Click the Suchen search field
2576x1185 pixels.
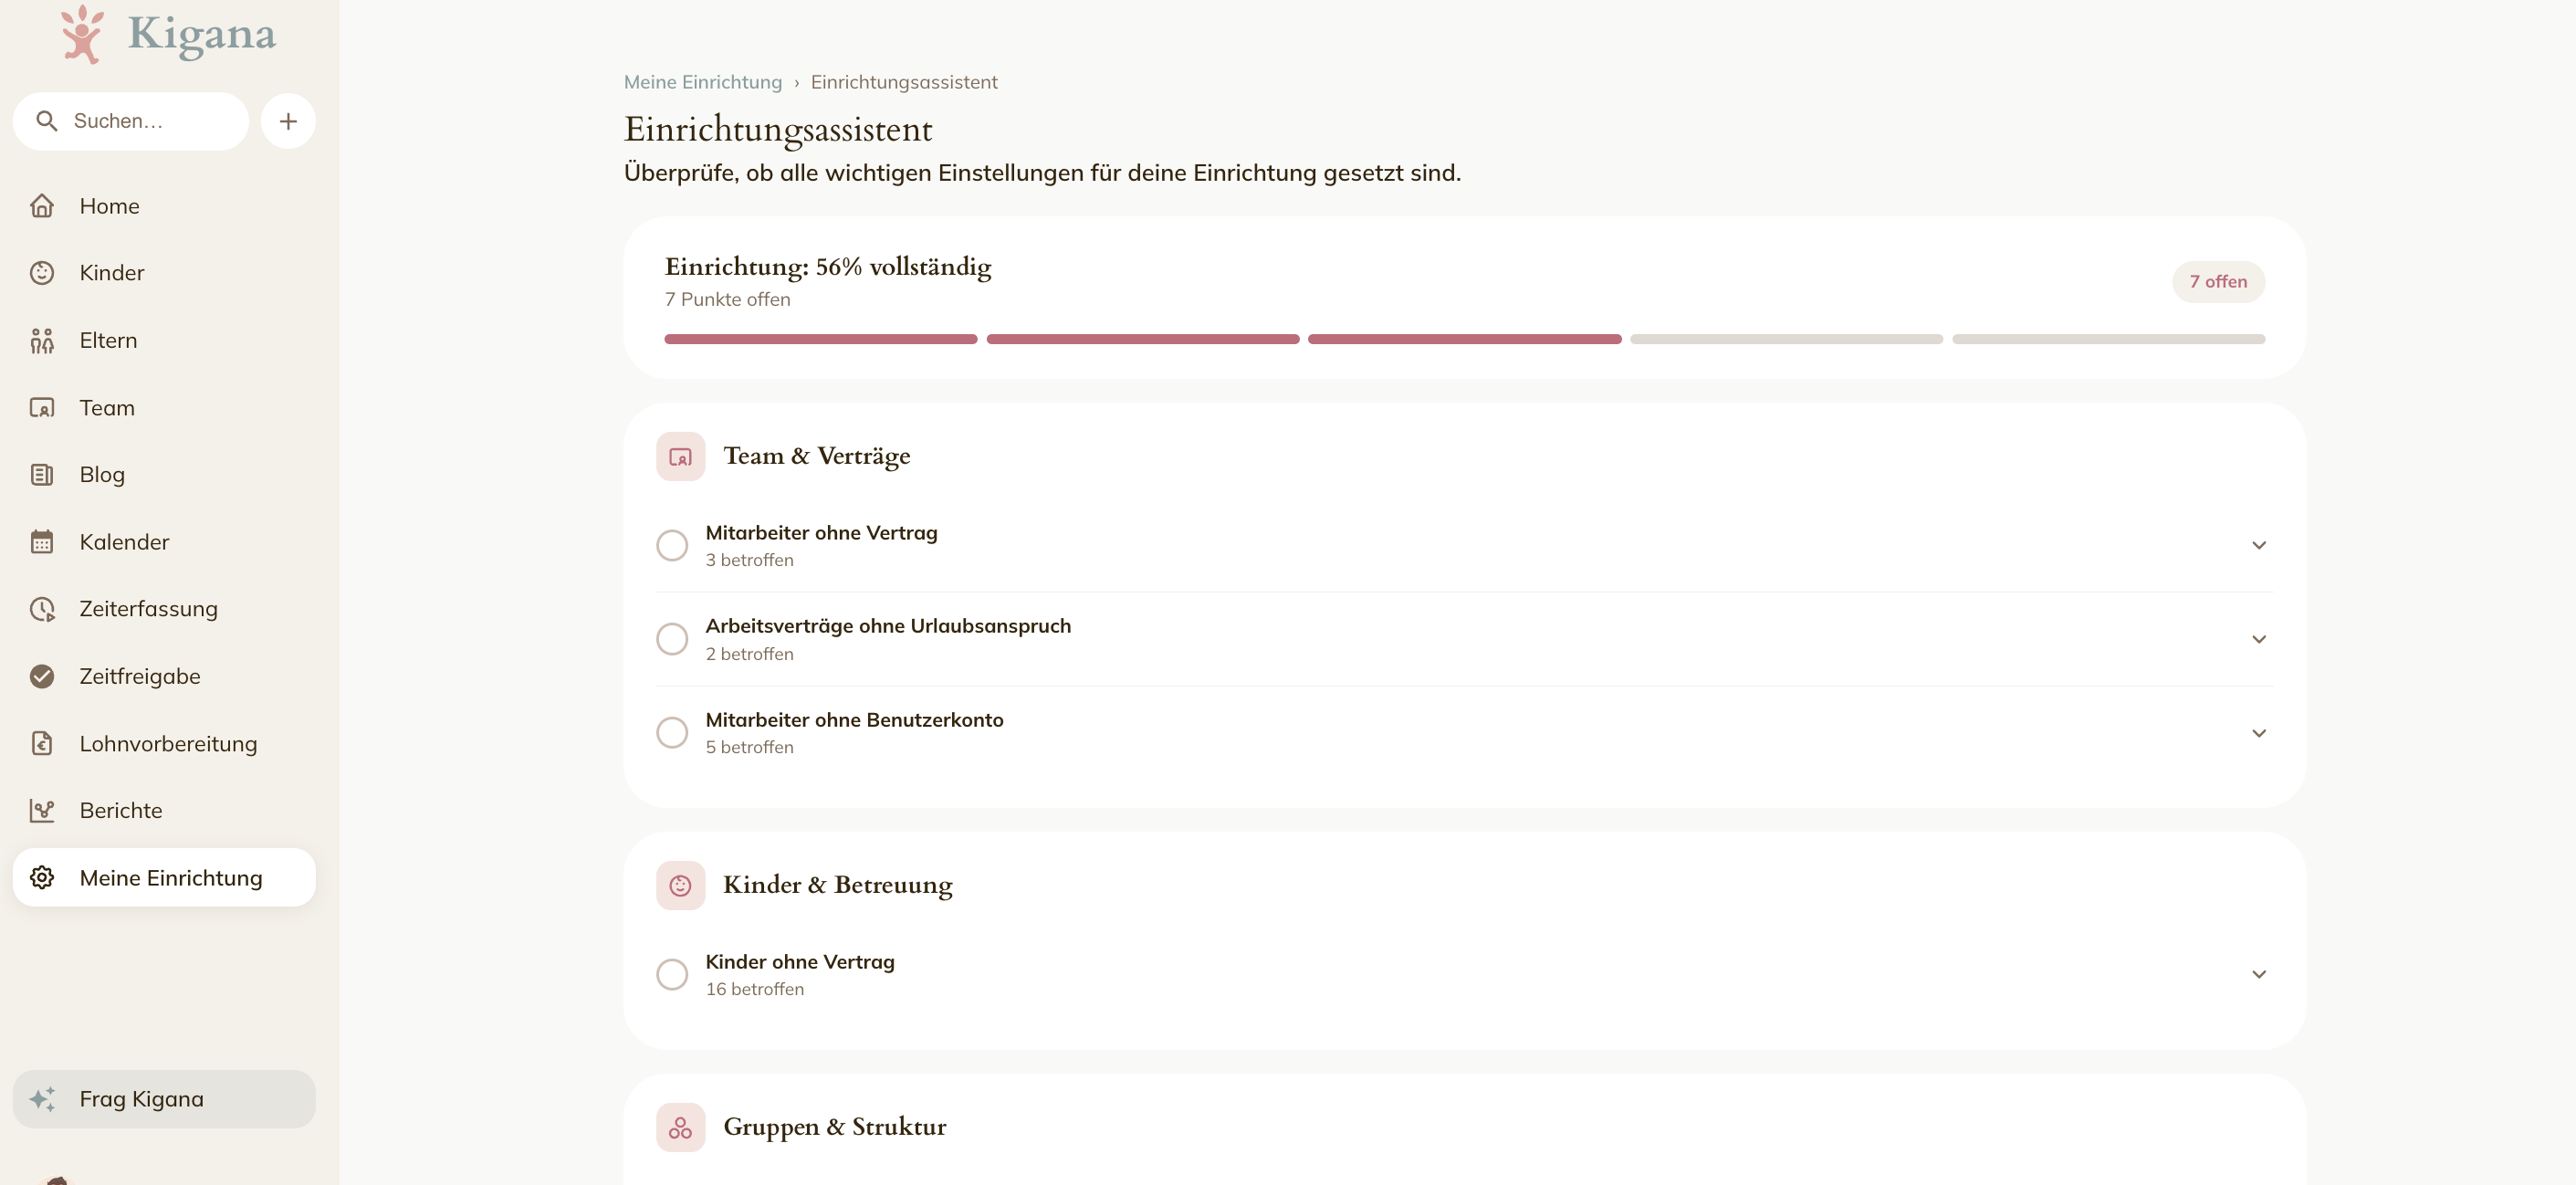tap(131, 121)
